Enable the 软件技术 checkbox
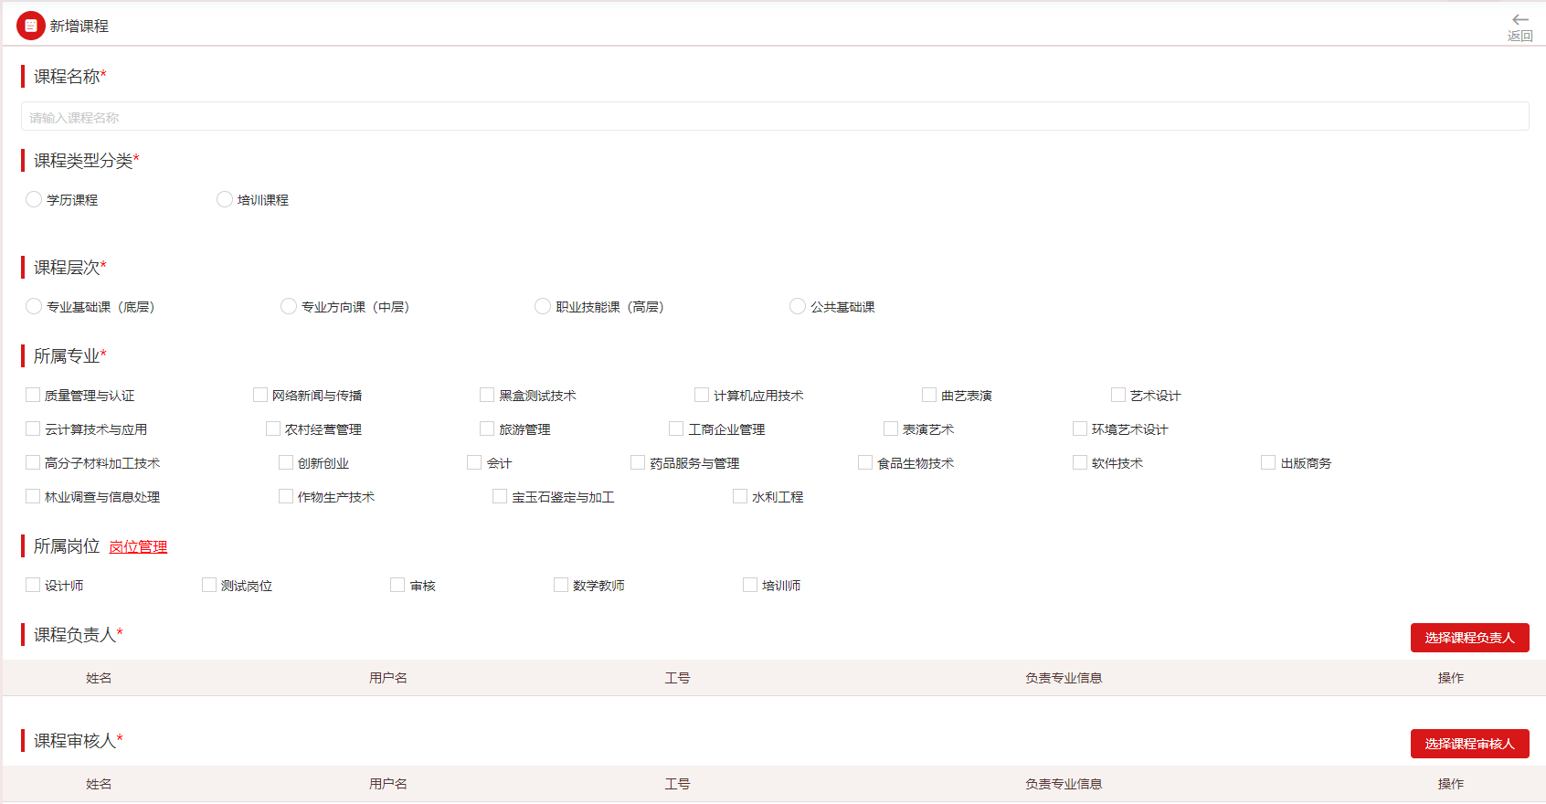Viewport: 1546px width, 804px height. [1080, 462]
